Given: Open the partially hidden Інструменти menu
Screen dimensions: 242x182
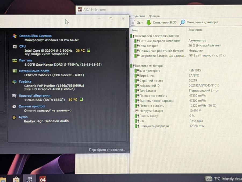Looking at the screenshot, I should coord(137,16).
